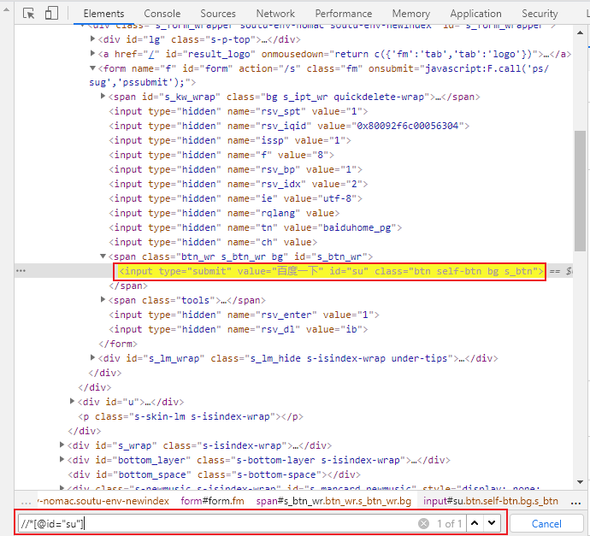
Task: Select breadcrumb span#s_btn_wr.btn_wr.s_btn_wr.bg
Action: [x=333, y=502]
